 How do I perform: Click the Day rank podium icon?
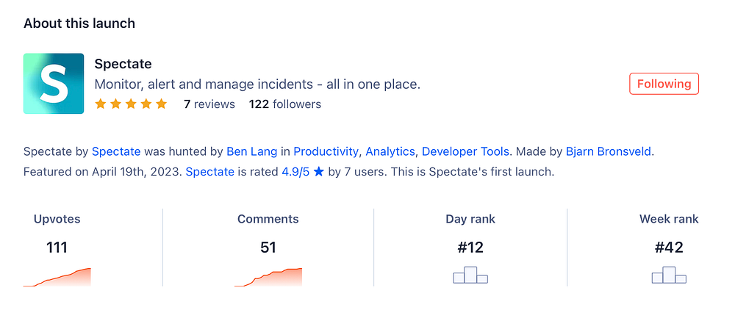pyautogui.click(x=470, y=275)
